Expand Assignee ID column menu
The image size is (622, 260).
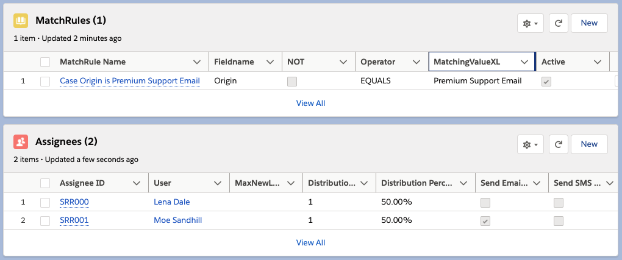(137, 183)
